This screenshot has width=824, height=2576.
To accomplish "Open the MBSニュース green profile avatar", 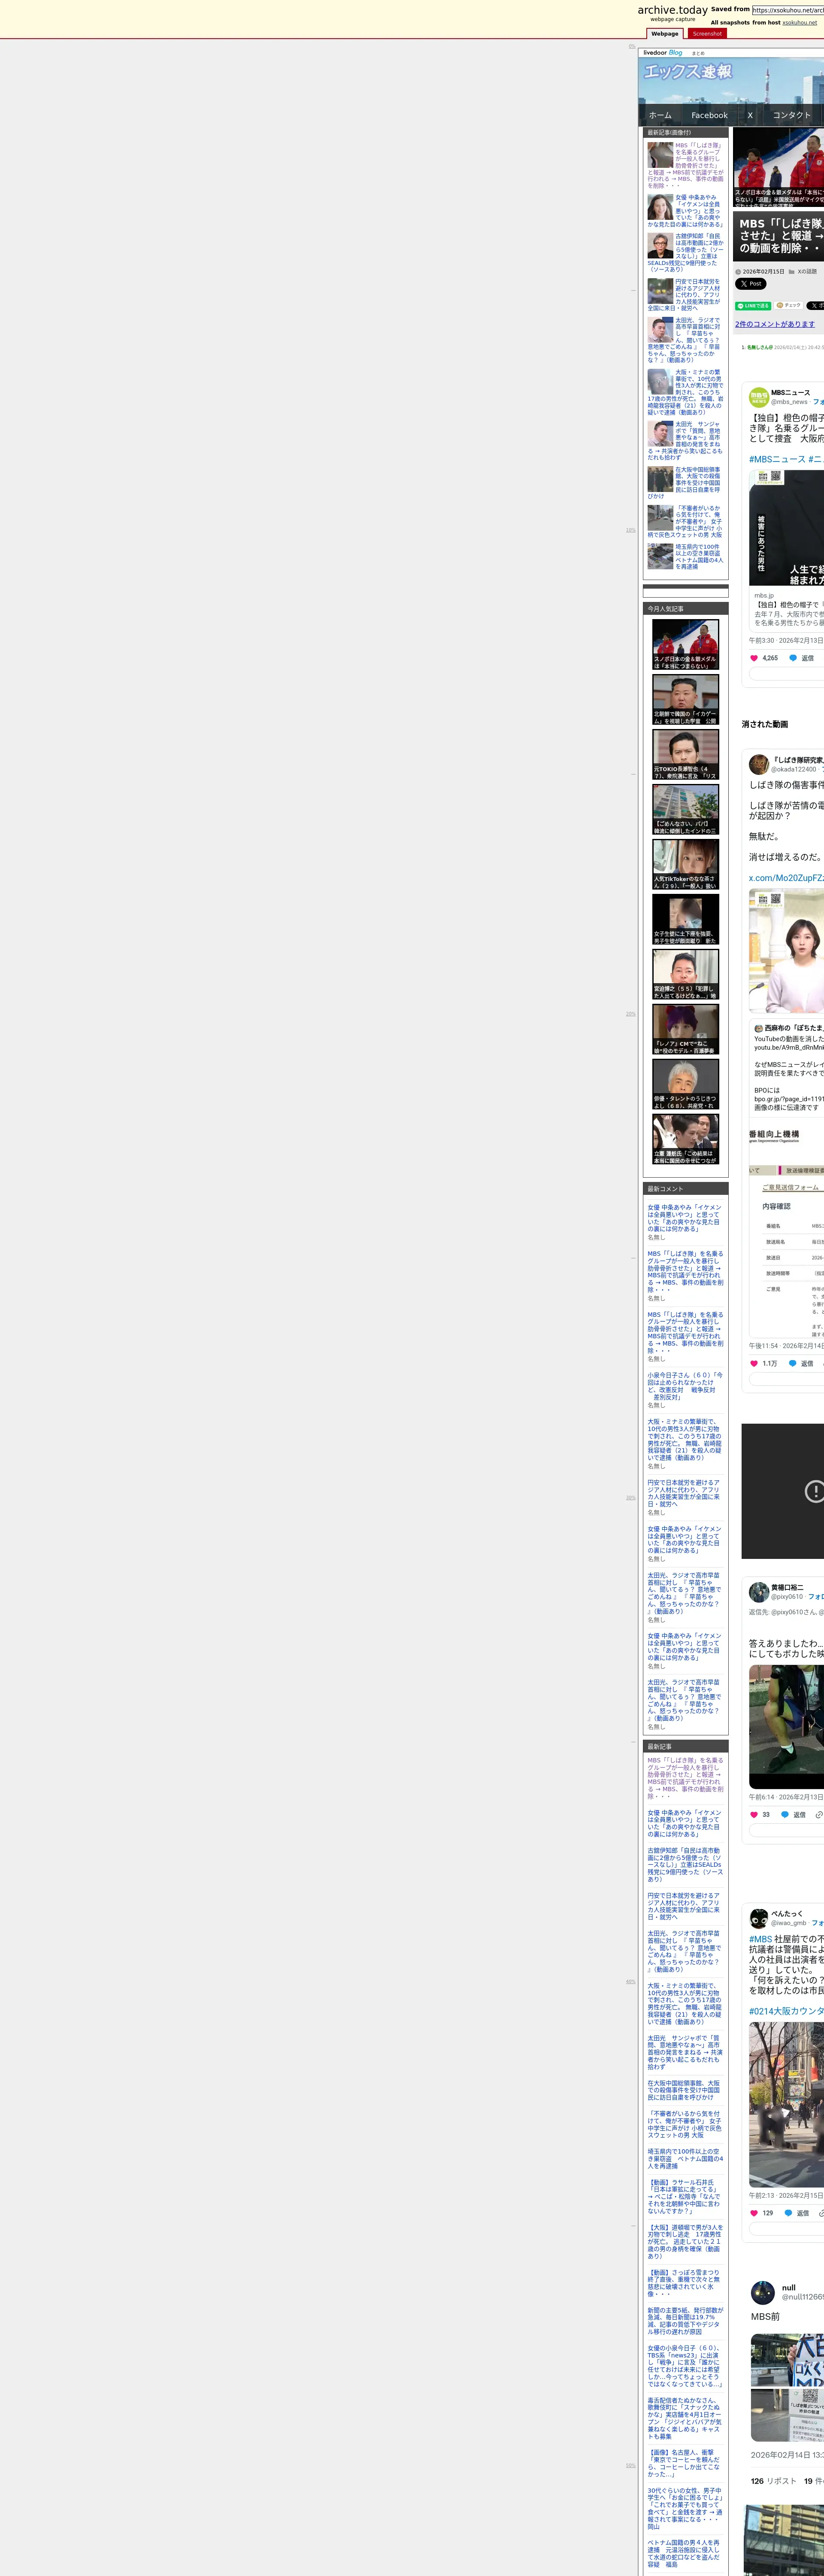I will 759,397.
